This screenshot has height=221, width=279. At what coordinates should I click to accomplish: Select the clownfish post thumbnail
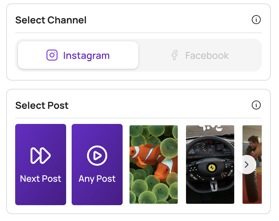point(154,165)
